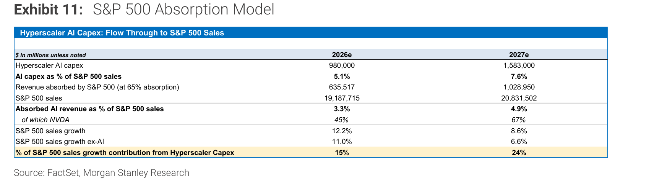The height and width of the screenshot is (182, 649).
Task: Select the S&P 500 sales growth ex-AI label
Action: pyautogui.click(x=60, y=142)
